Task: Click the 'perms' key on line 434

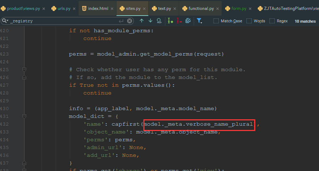Action: click(x=95, y=140)
